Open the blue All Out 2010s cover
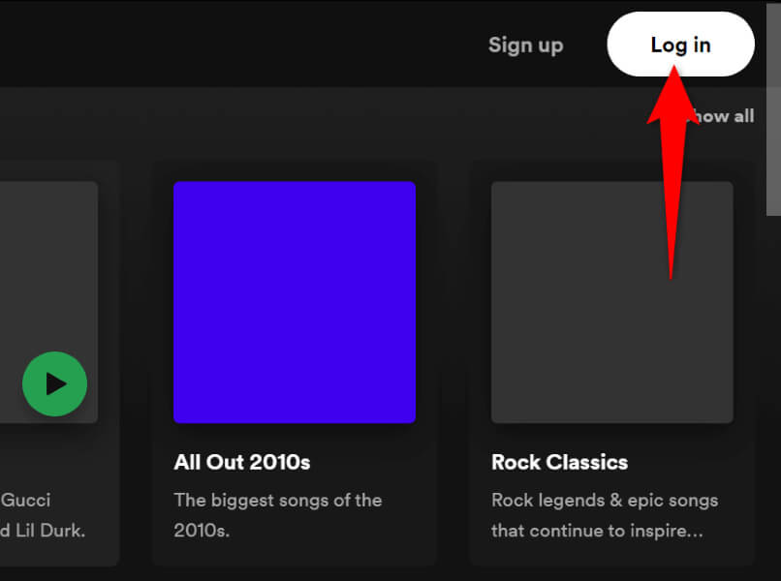This screenshot has width=781, height=581. 295,302
